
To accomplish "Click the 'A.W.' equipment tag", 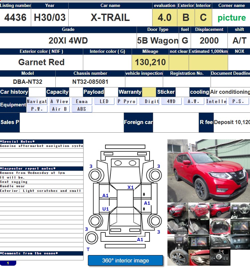I will point(194,101).
